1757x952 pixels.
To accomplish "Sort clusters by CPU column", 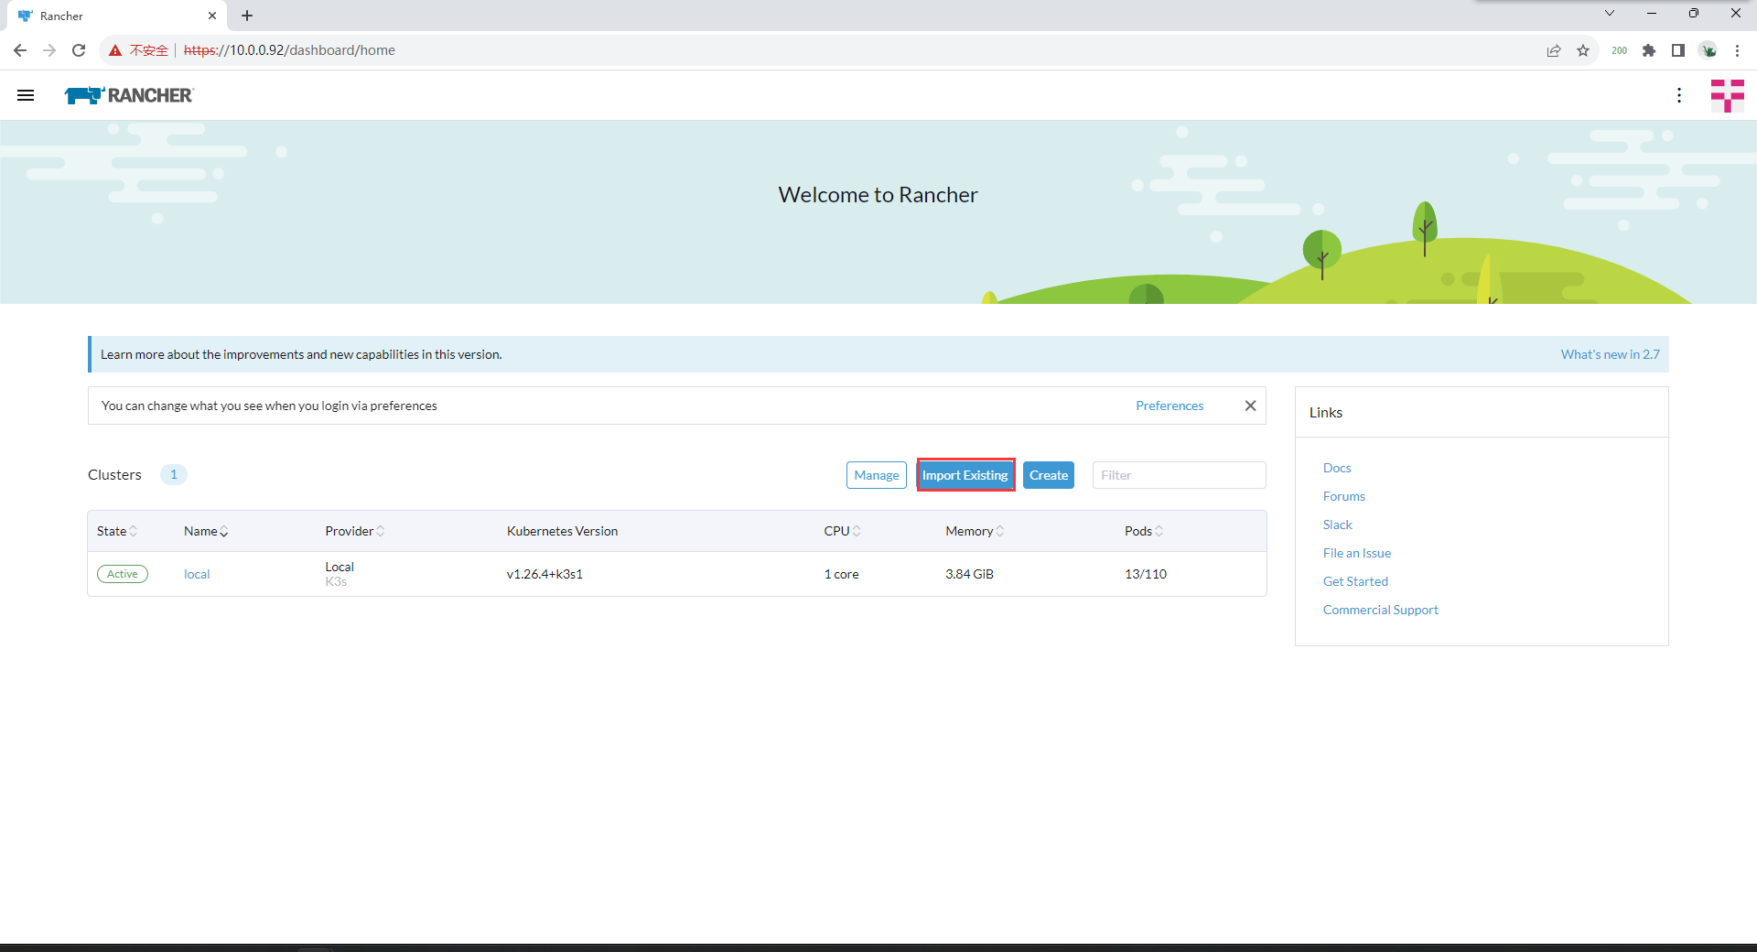I will tap(842, 531).
